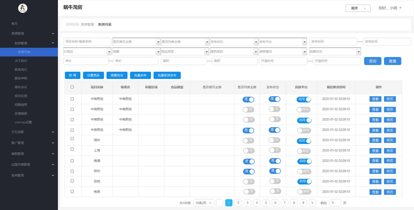The image size is (414, 210).
Task: Check the row checkbox for 湖州
Action: click(x=72, y=139)
